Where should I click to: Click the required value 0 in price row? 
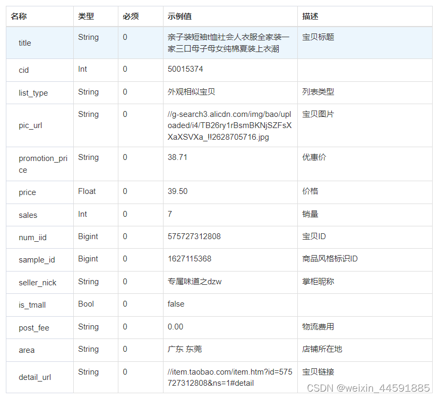click(125, 191)
